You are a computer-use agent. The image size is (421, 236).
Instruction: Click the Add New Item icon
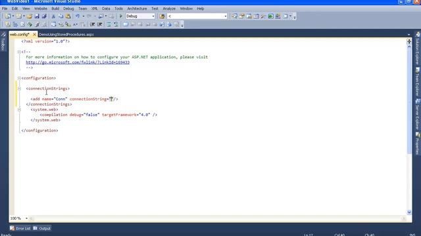18,16
